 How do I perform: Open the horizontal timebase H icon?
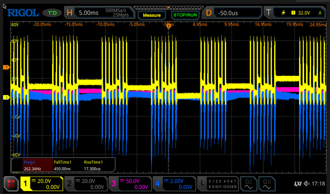(x=69, y=13)
